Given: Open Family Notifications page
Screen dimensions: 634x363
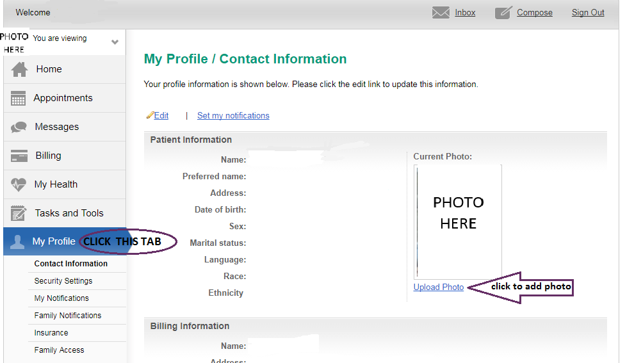Looking at the screenshot, I should (x=68, y=316).
